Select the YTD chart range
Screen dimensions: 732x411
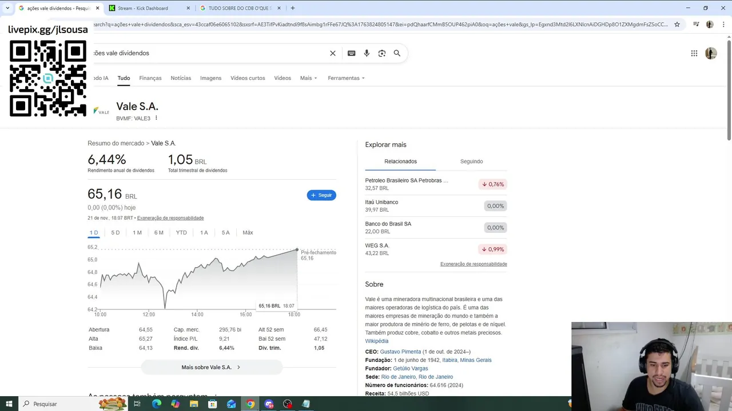point(181,232)
